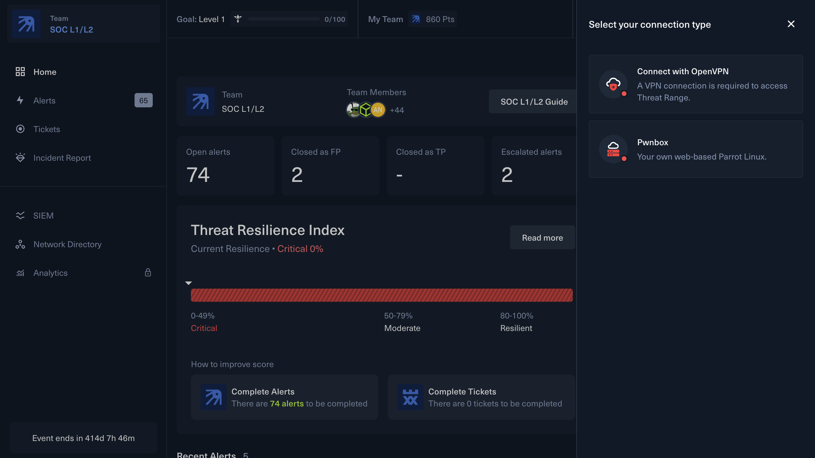Click the Pwnbox server cloud icon
The image size is (815, 458).
coord(613,149)
